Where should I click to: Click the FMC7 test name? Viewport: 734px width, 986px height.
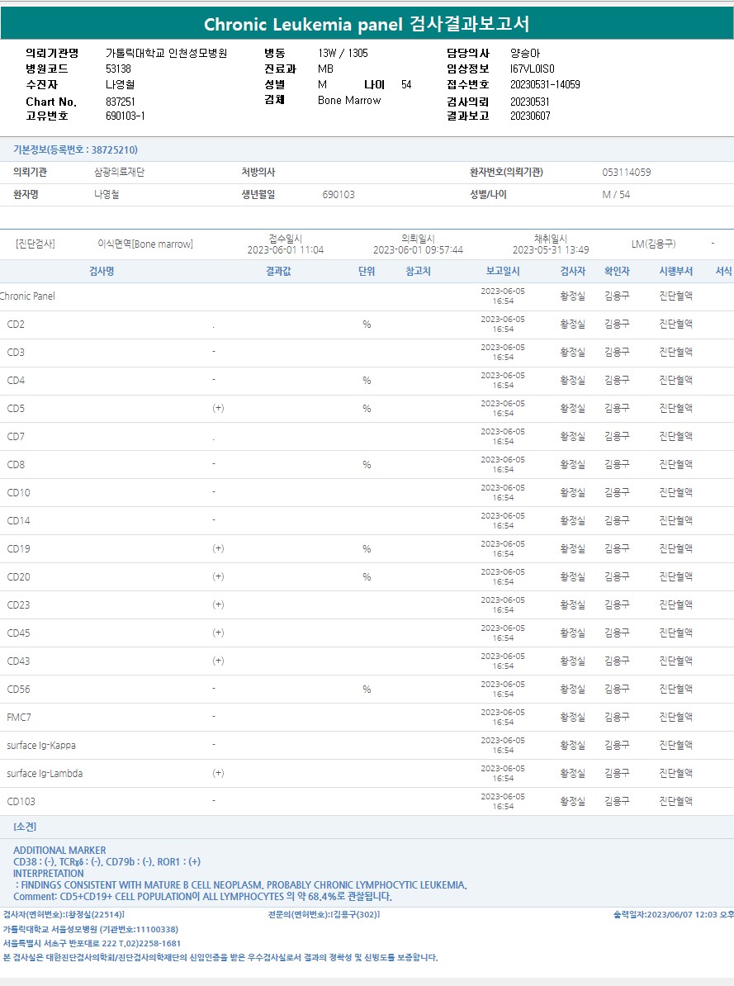pyautogui.click(x=19, y=718)
